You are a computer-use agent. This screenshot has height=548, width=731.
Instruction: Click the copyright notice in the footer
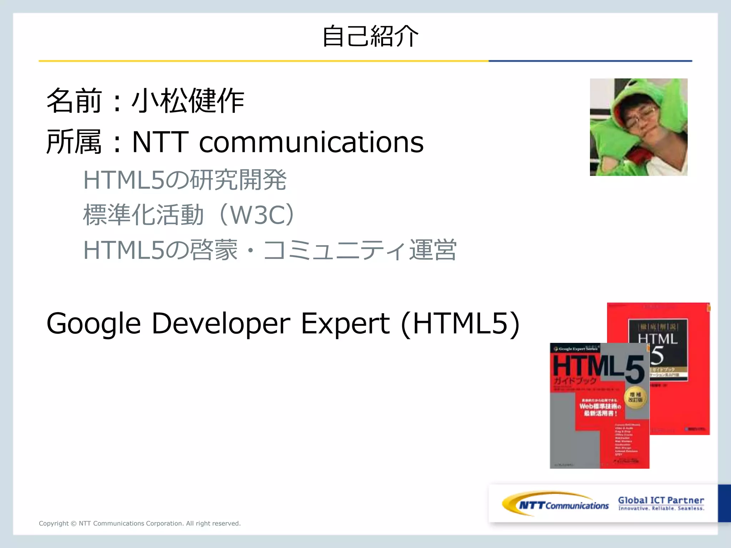[x=140, y=523]
